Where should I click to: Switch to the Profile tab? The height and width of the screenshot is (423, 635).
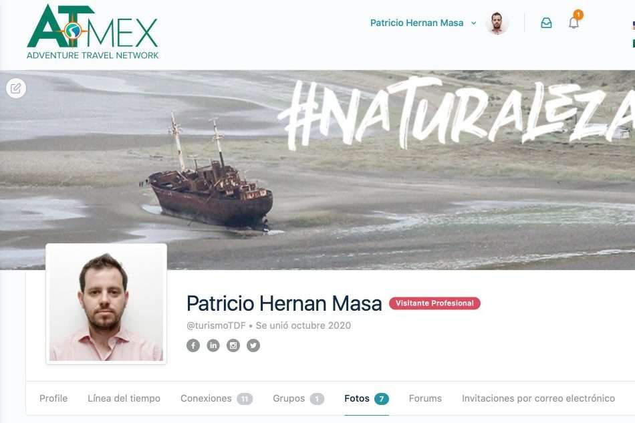coord(53,398)
